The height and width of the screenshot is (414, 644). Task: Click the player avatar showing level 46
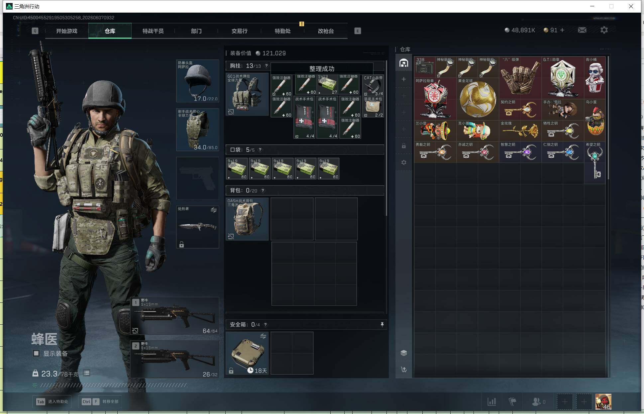coord(603,402)
